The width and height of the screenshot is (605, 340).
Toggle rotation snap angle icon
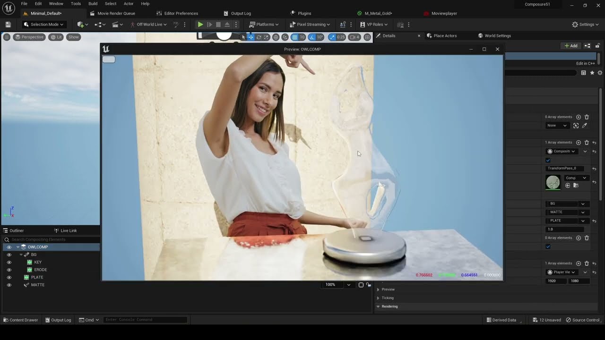(x=312, y=37)
